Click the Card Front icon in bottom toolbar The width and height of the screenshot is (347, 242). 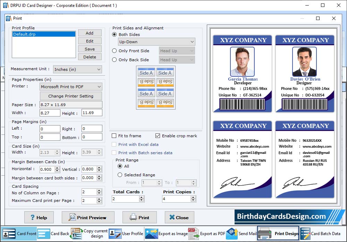[x=9, y=234]
